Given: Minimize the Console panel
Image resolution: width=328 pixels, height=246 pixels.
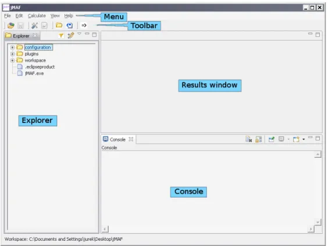Looking at the screenshot, I should [x=310, y=138].
